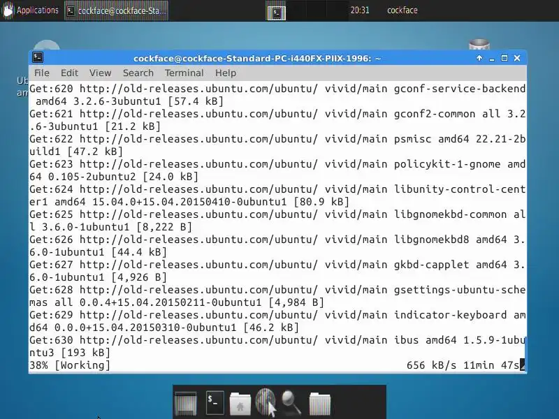Click the Trash icon on desktop
The height and width of the screenshot is (419, 559).
pos(479,45)
